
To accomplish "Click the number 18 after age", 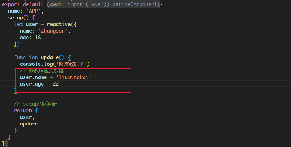I will [38, 38].
